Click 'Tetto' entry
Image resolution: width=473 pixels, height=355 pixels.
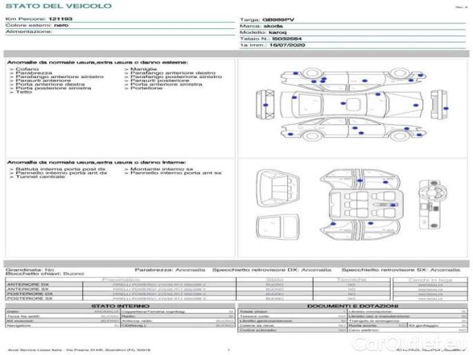pos(24,92)
